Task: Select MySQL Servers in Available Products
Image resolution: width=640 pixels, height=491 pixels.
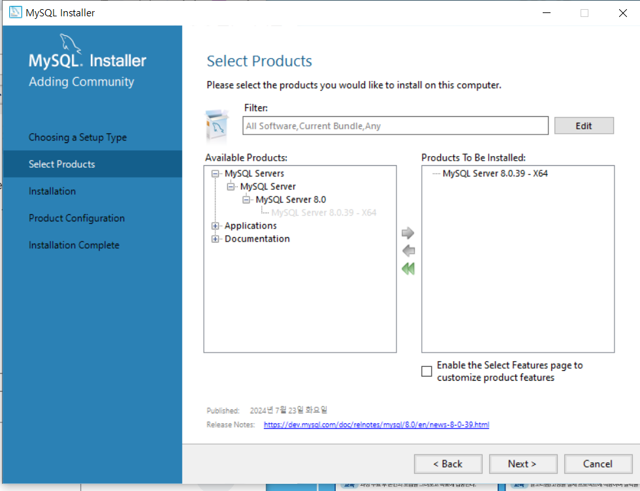Action: coord(254,174)
